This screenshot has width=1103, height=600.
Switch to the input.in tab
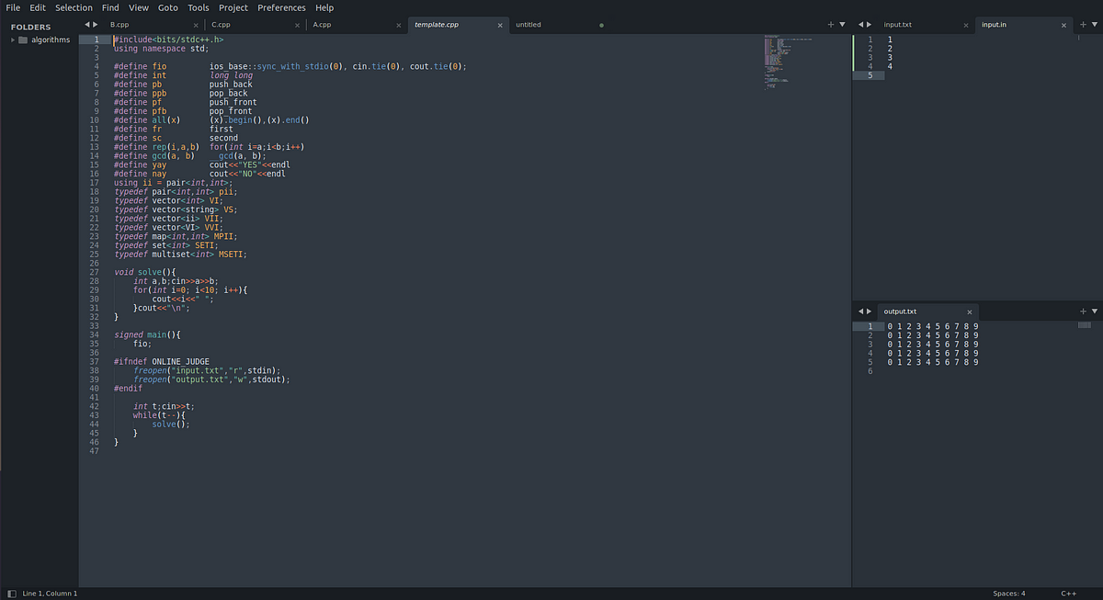[994, 25]
